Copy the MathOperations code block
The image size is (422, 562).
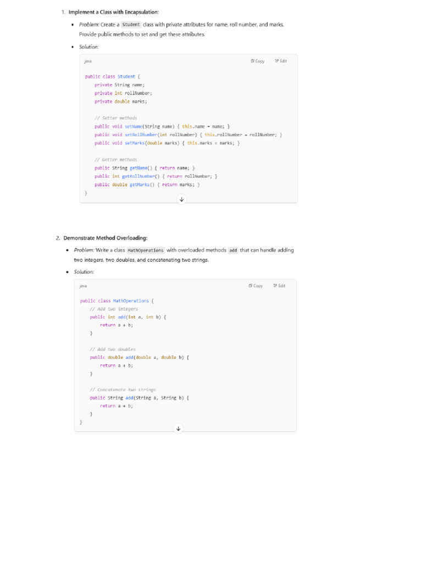click(256, 285)
